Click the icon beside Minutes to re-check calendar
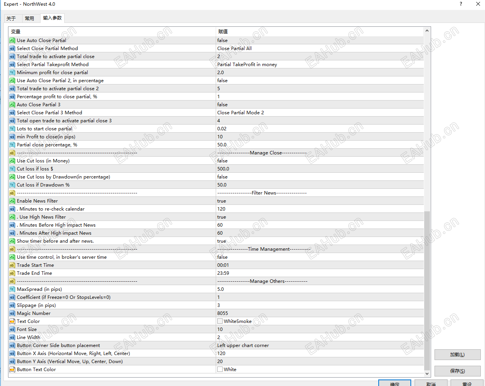 point(12,209)
